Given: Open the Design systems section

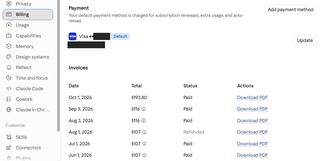Looking at the screenshot, I should pyautogui.click(x=28, y=57).
